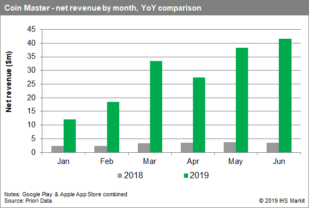Image resolution: width=309 pixels, height=208 pixels.
Task: Select the 2019 legend label
Action: (199, 175)
